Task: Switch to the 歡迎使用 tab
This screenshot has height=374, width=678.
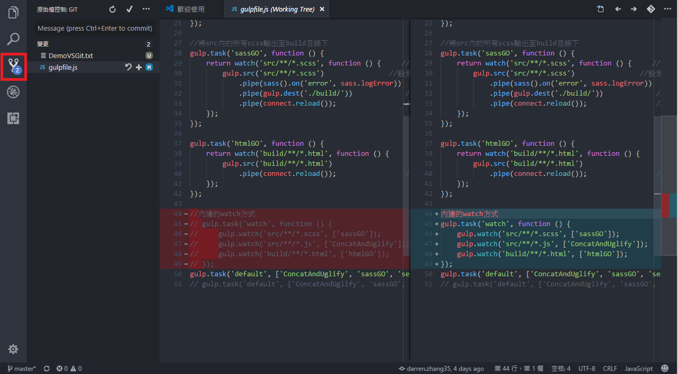Action: coord(191,9)
